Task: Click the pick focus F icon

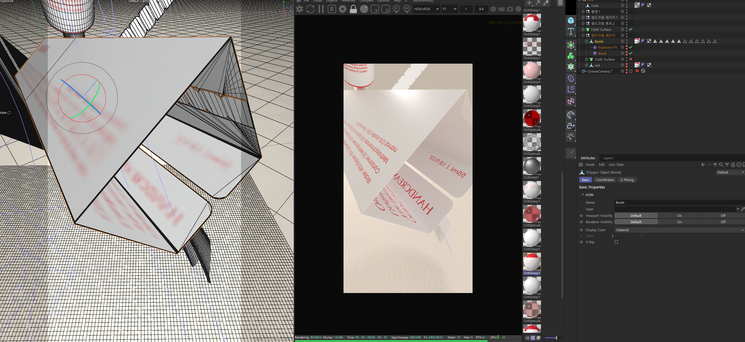Action: tap(396, 9)
